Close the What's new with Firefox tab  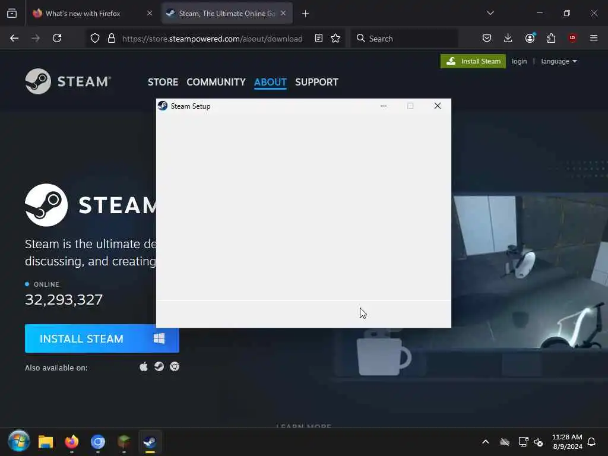coord(150,13)
